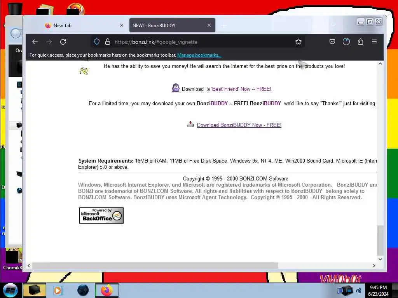Save page to Pocket
Viewport: 398px width, 298px height.
[x=332, y=42]
